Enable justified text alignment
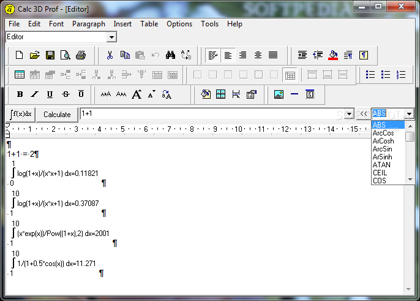 (273, 55)
